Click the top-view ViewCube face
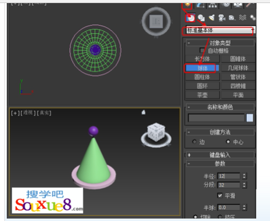Image resolution: width=270 pixels, height=221 pixels. pos(156,21)
